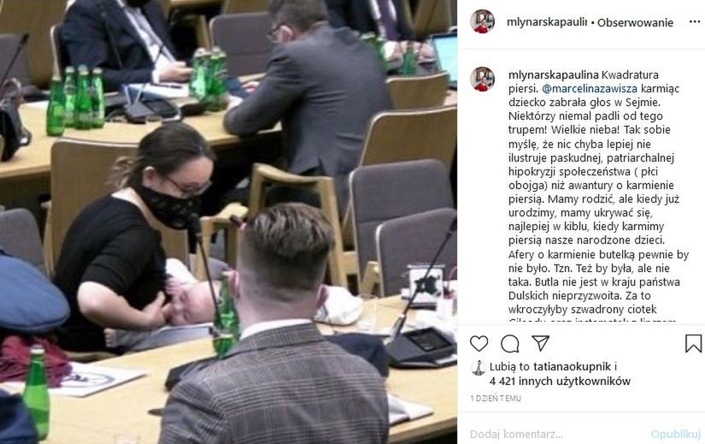The image size is (705, 444).
Task: Open the @marcelinazawisza mention link
Action: [590, 88]
